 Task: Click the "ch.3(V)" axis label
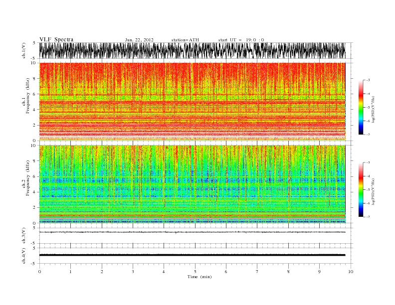24,236
